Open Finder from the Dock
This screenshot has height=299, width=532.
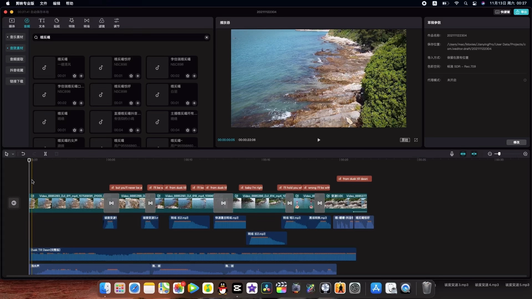(105, 288)
